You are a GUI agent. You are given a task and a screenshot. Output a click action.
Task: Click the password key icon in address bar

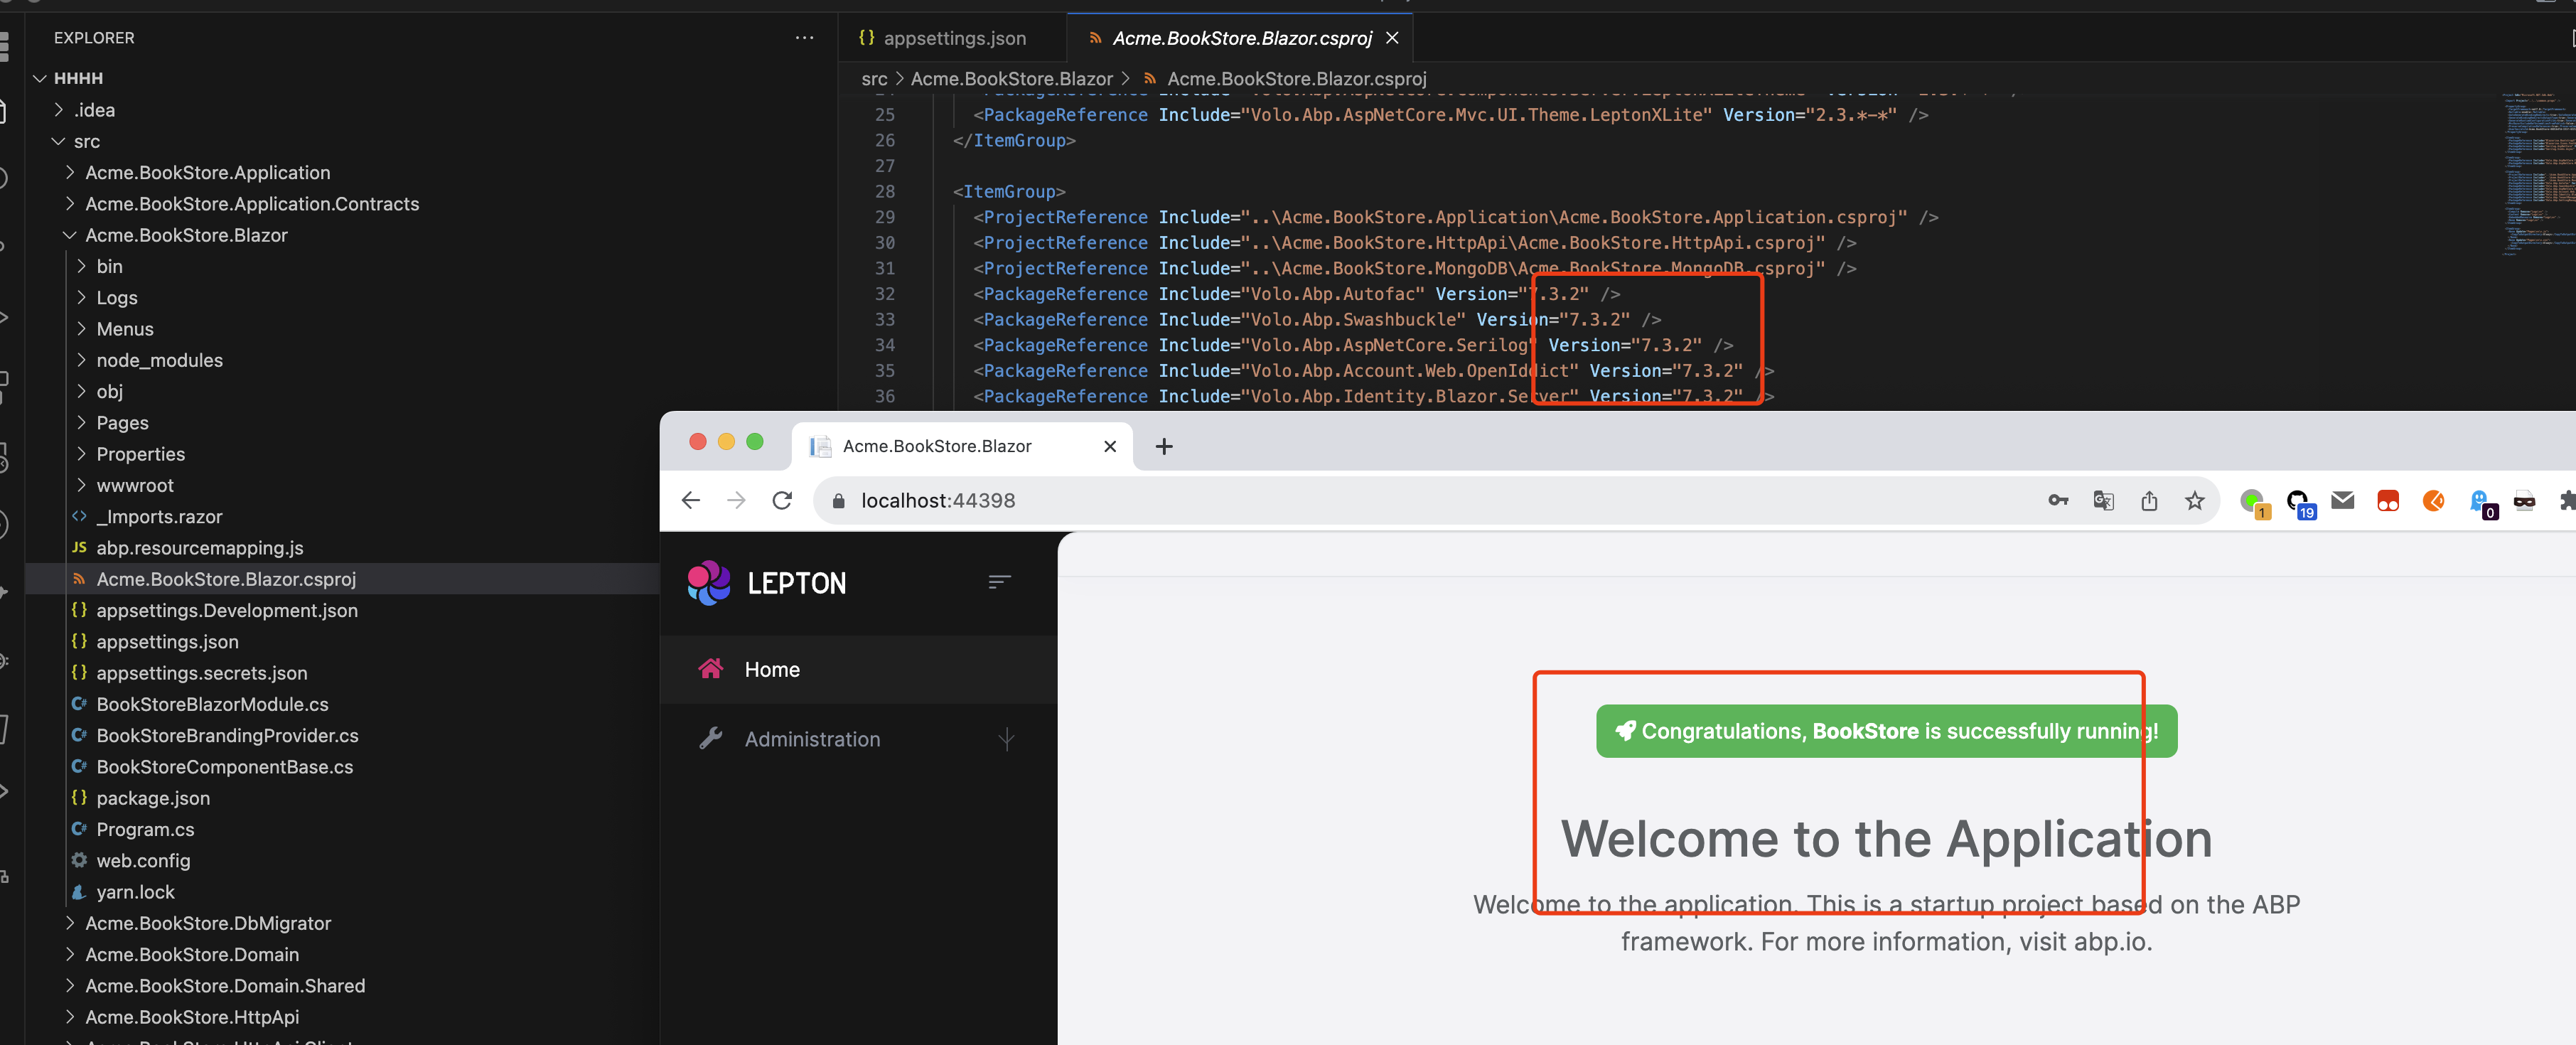[x=2058, y=500]
